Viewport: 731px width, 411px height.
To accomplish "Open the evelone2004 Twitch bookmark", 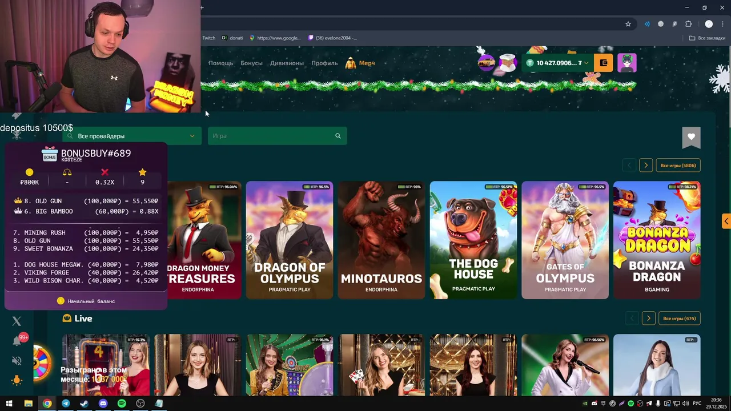I will tap(332, 38).
